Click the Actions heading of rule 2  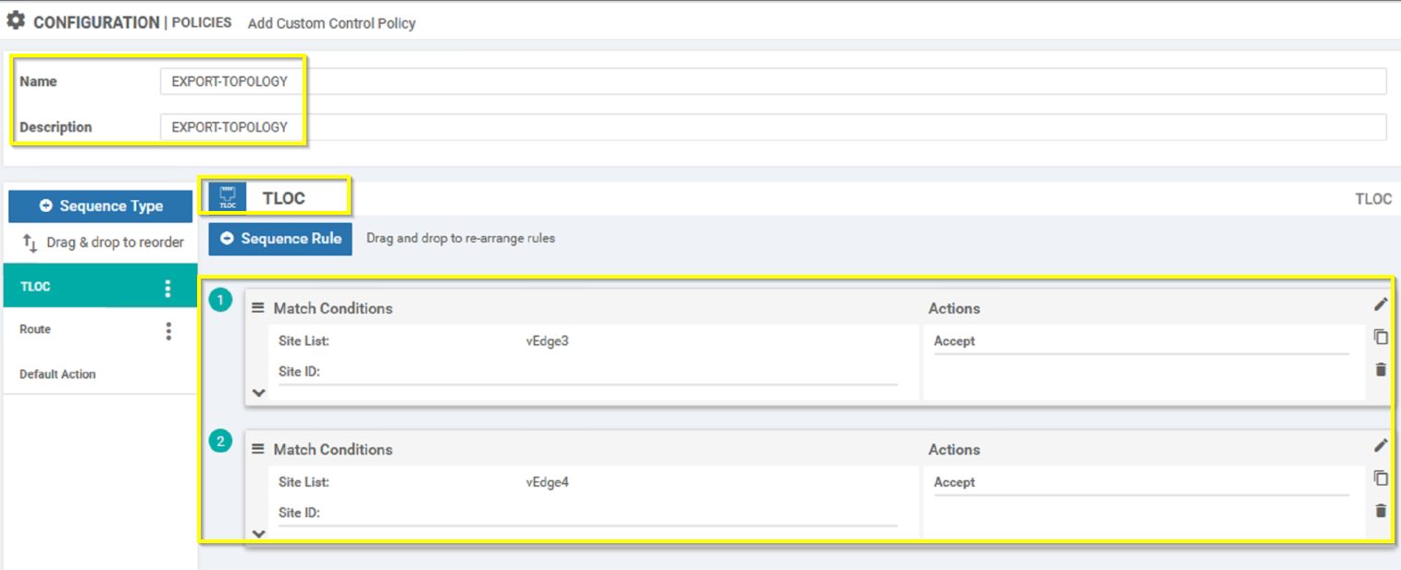click(954, 450)
